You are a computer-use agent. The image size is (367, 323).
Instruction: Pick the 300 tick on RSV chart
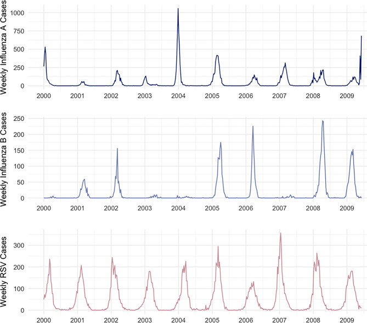[x=19, y=246]
